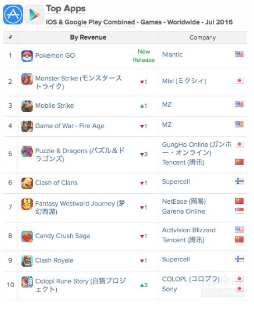Open the Niantic company link
Image resolution: width=254 pixels, height=311 pixels.
pos(172,55)
